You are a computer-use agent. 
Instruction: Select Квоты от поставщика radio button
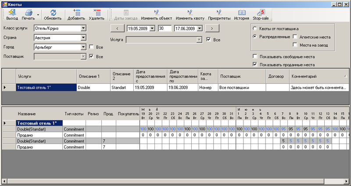(255, 28)
